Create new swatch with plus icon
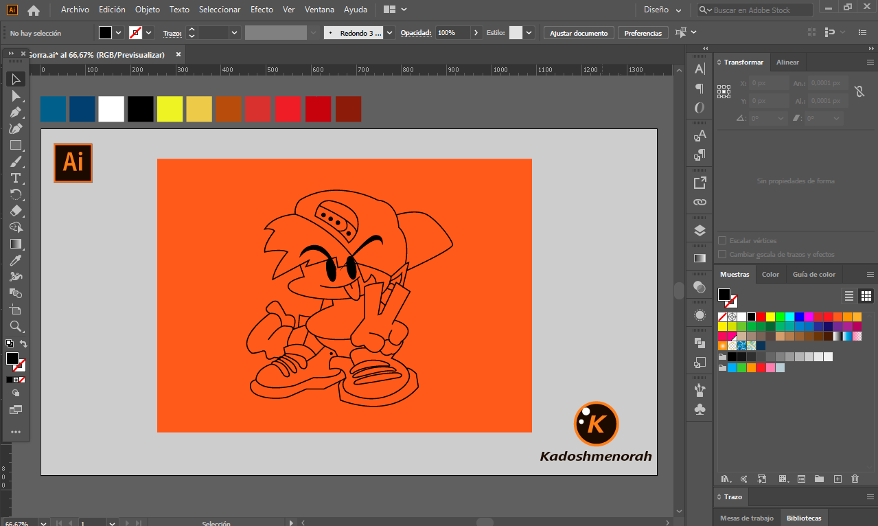This screenshot has width=878, height=526. pos(837,479)
